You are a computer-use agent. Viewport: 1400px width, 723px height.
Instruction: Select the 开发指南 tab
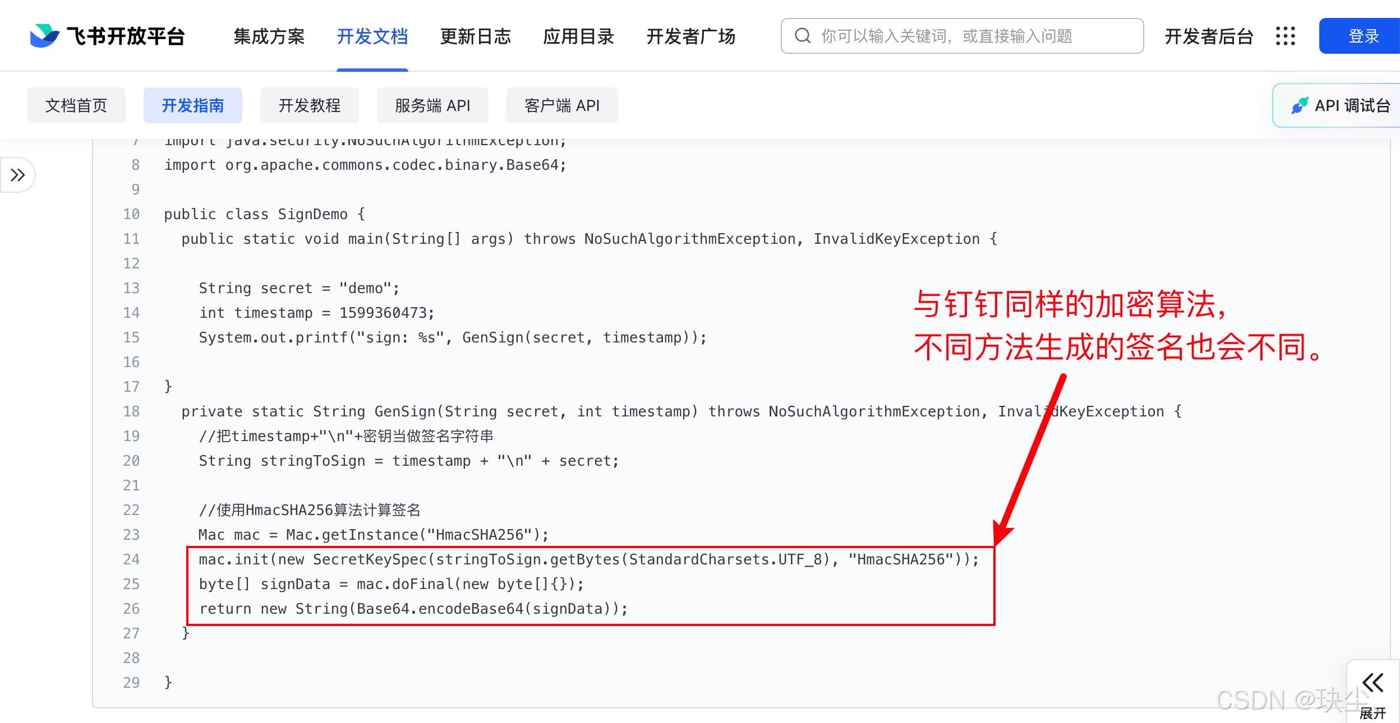[193, 105]
